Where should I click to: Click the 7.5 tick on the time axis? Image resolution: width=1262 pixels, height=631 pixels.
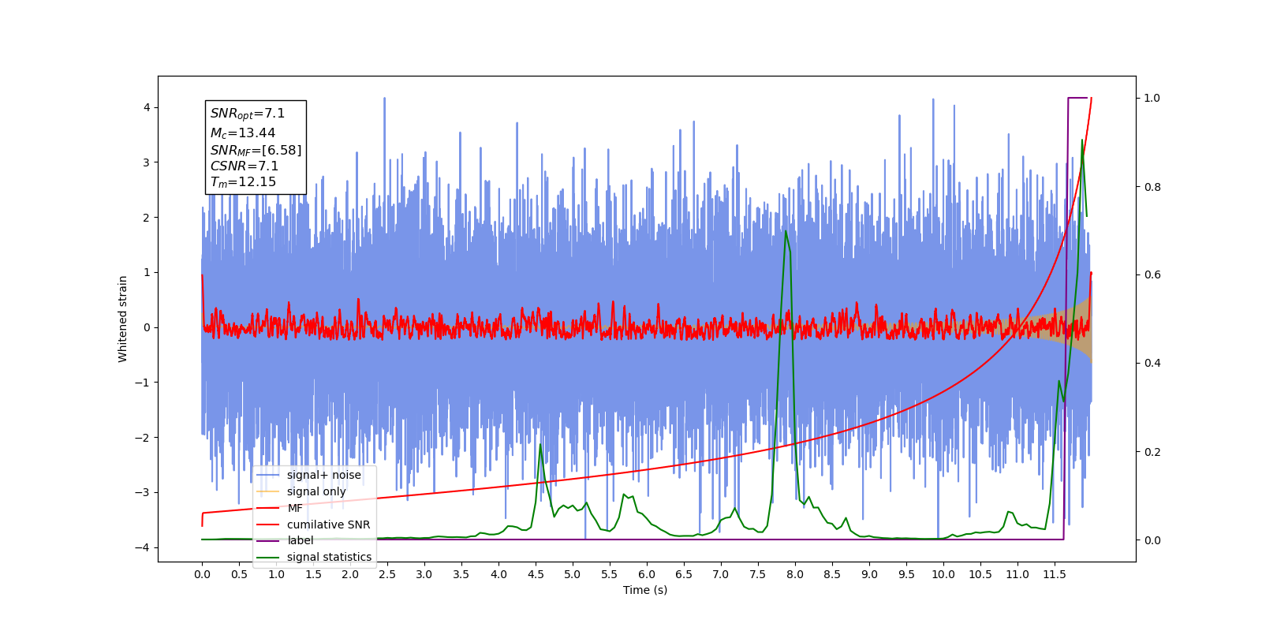tap(758, 574)
